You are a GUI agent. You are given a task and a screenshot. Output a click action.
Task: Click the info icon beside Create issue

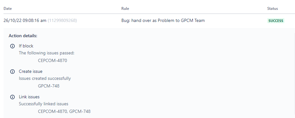click(x=12, y=72)
